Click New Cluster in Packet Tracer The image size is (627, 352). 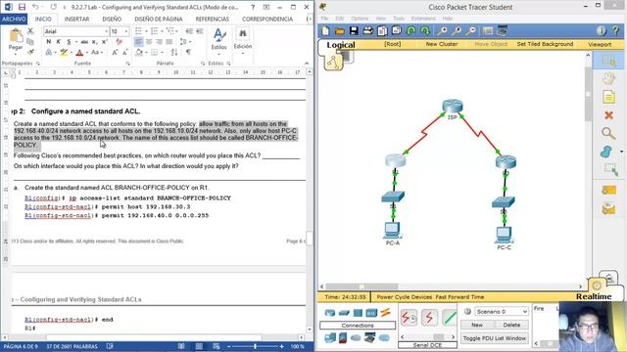coord(442,44)
